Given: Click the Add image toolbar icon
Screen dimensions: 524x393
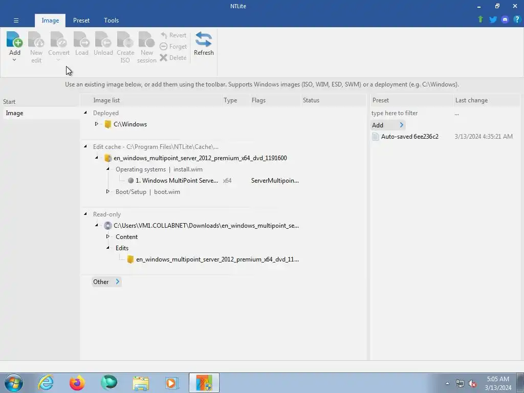Looking at the screenshot, I should (x=14, y=39).
